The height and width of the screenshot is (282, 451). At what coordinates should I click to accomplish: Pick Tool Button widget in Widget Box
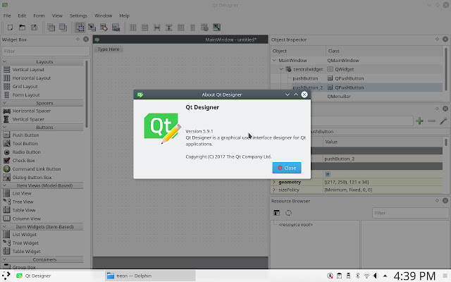[25, 144]
